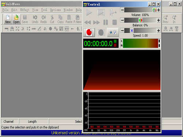The width and height of the screenshot is (183, 137).
Task: Increase volume with plus button
Action: click(158, 10)
